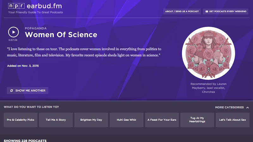
Task: Click More Categories label
Action: pos(230,107)
